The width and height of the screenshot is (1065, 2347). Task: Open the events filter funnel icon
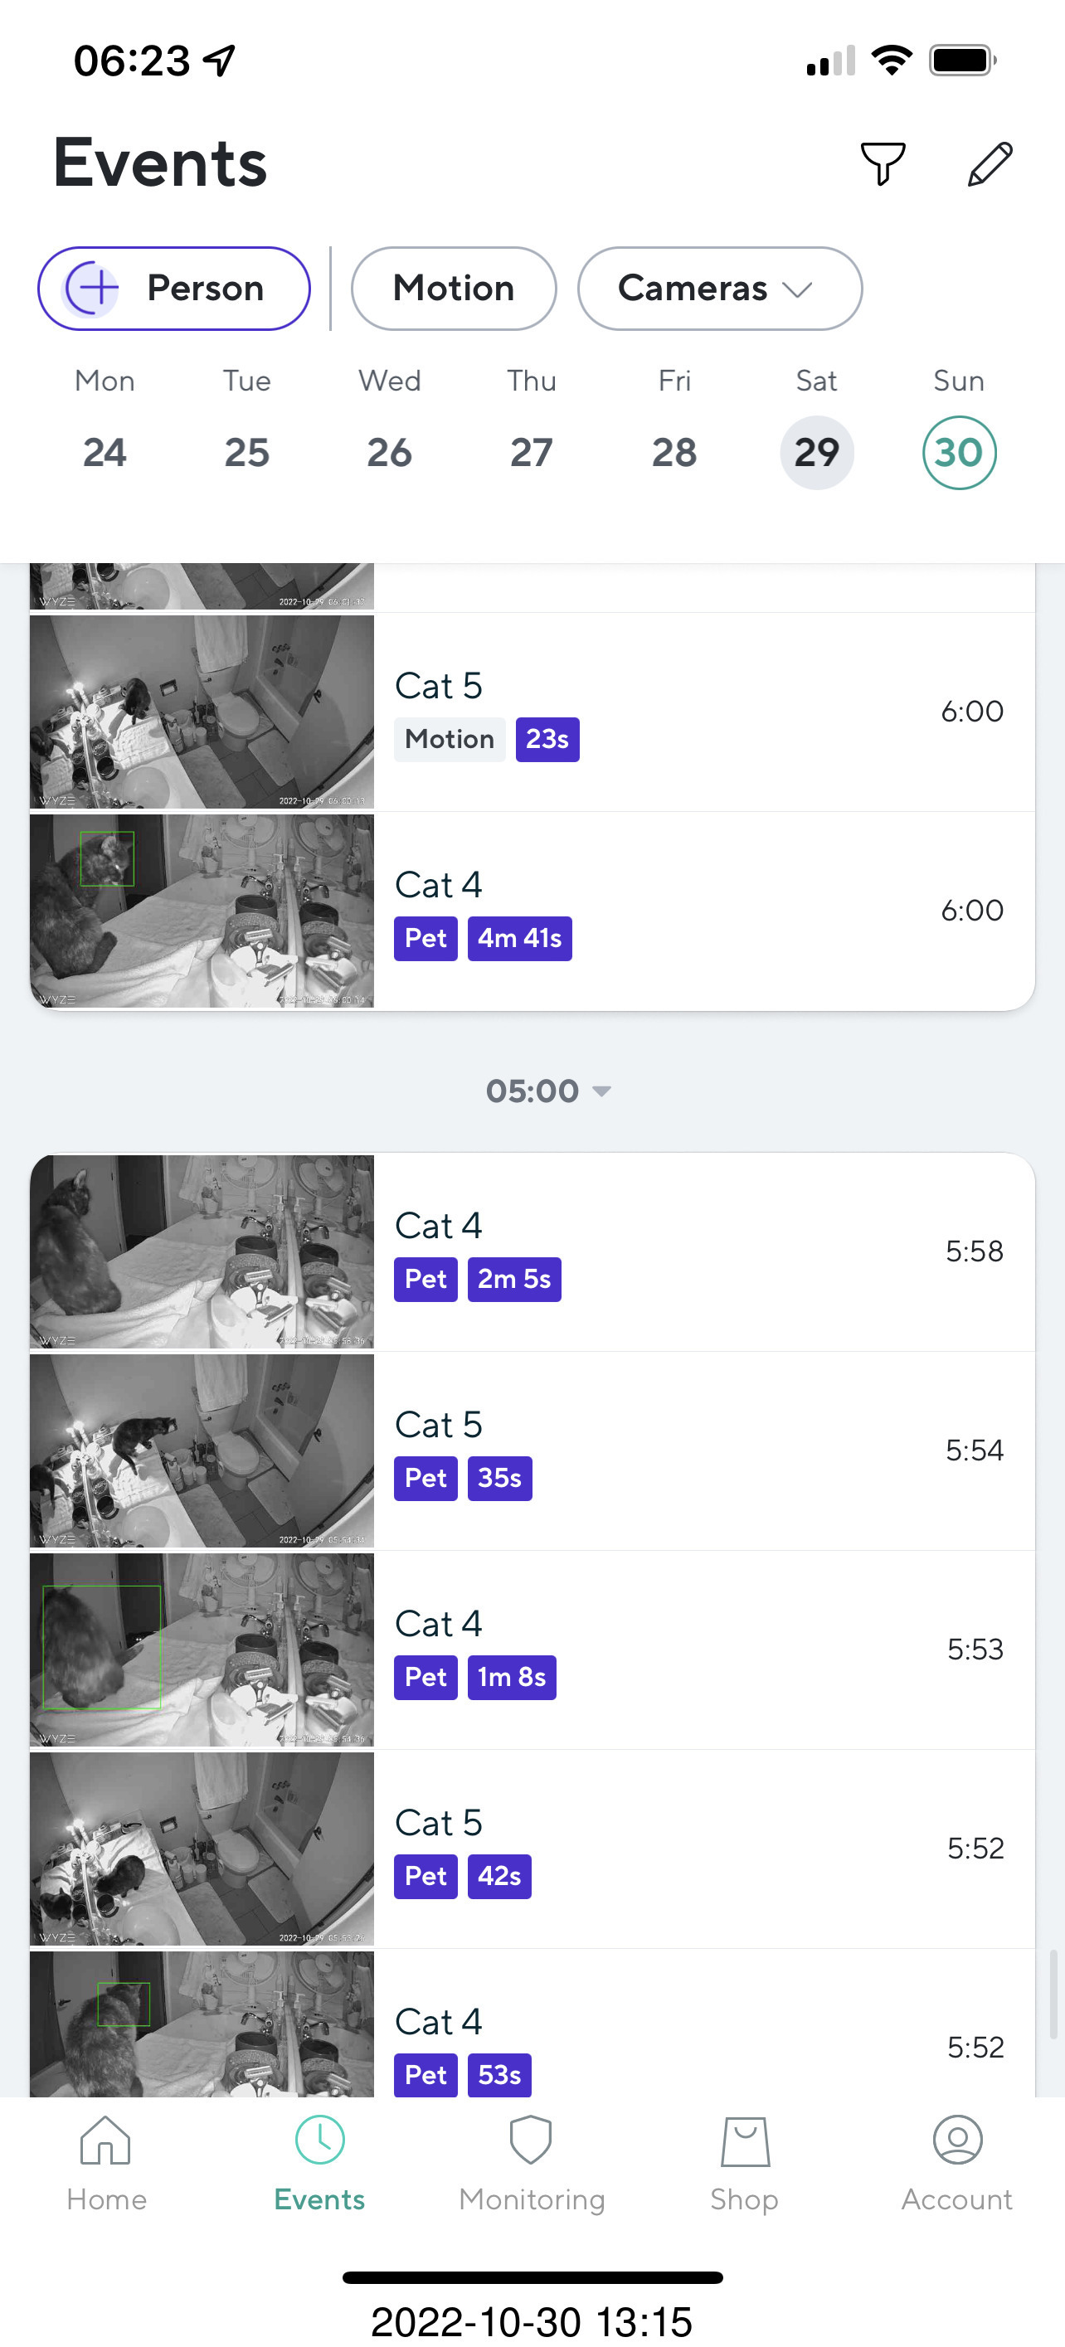tap(882, 164)
